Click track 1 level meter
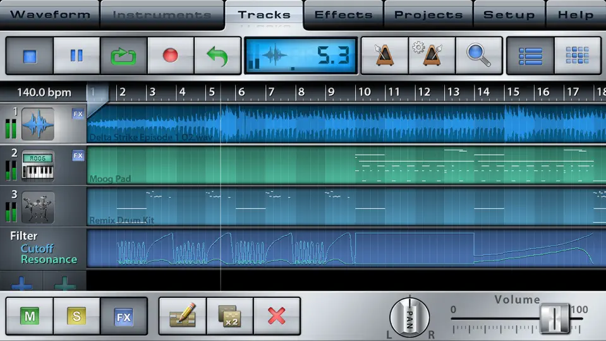 point(11,129)
